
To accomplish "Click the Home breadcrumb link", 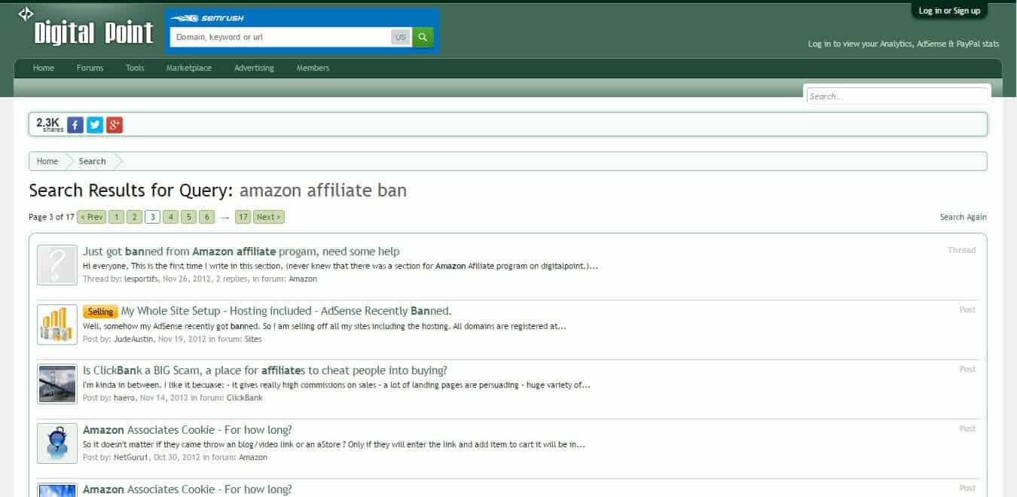I will [x=47, y=161].
